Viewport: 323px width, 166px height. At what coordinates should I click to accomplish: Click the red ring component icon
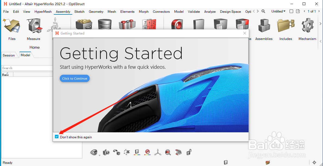177,24
